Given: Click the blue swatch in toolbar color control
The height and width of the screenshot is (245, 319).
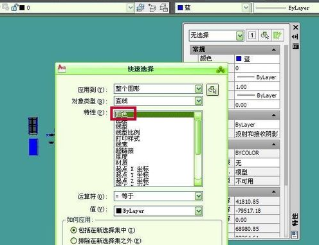Looking at the screenshot, I should [x=181, y=8].
